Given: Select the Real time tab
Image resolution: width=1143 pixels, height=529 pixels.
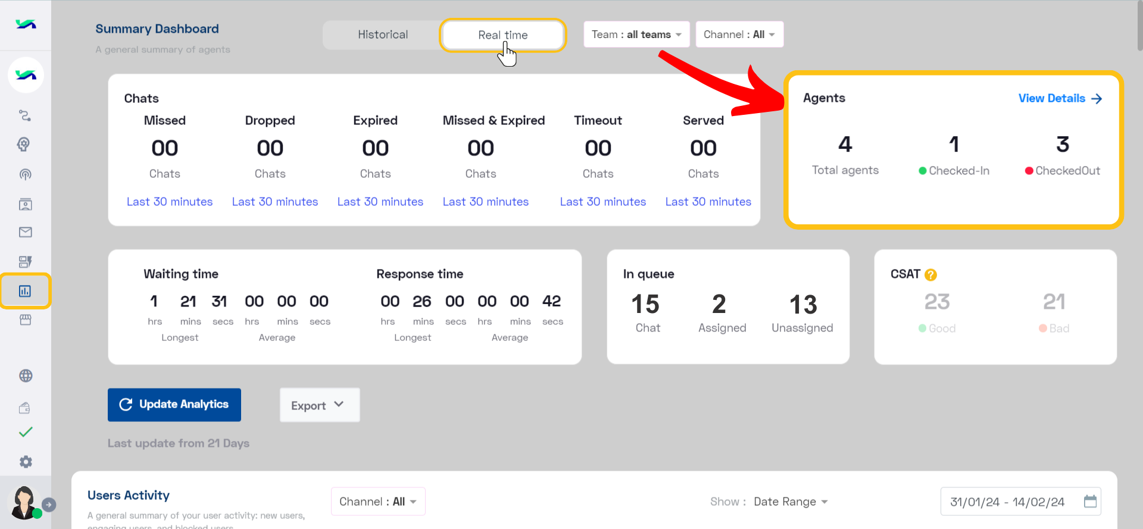Looking at the screenshot, I should click(503, 35).
